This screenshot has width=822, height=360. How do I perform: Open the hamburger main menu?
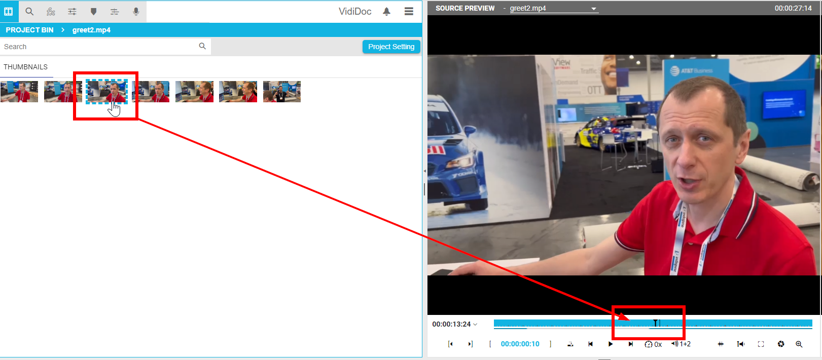click(409, 11)
